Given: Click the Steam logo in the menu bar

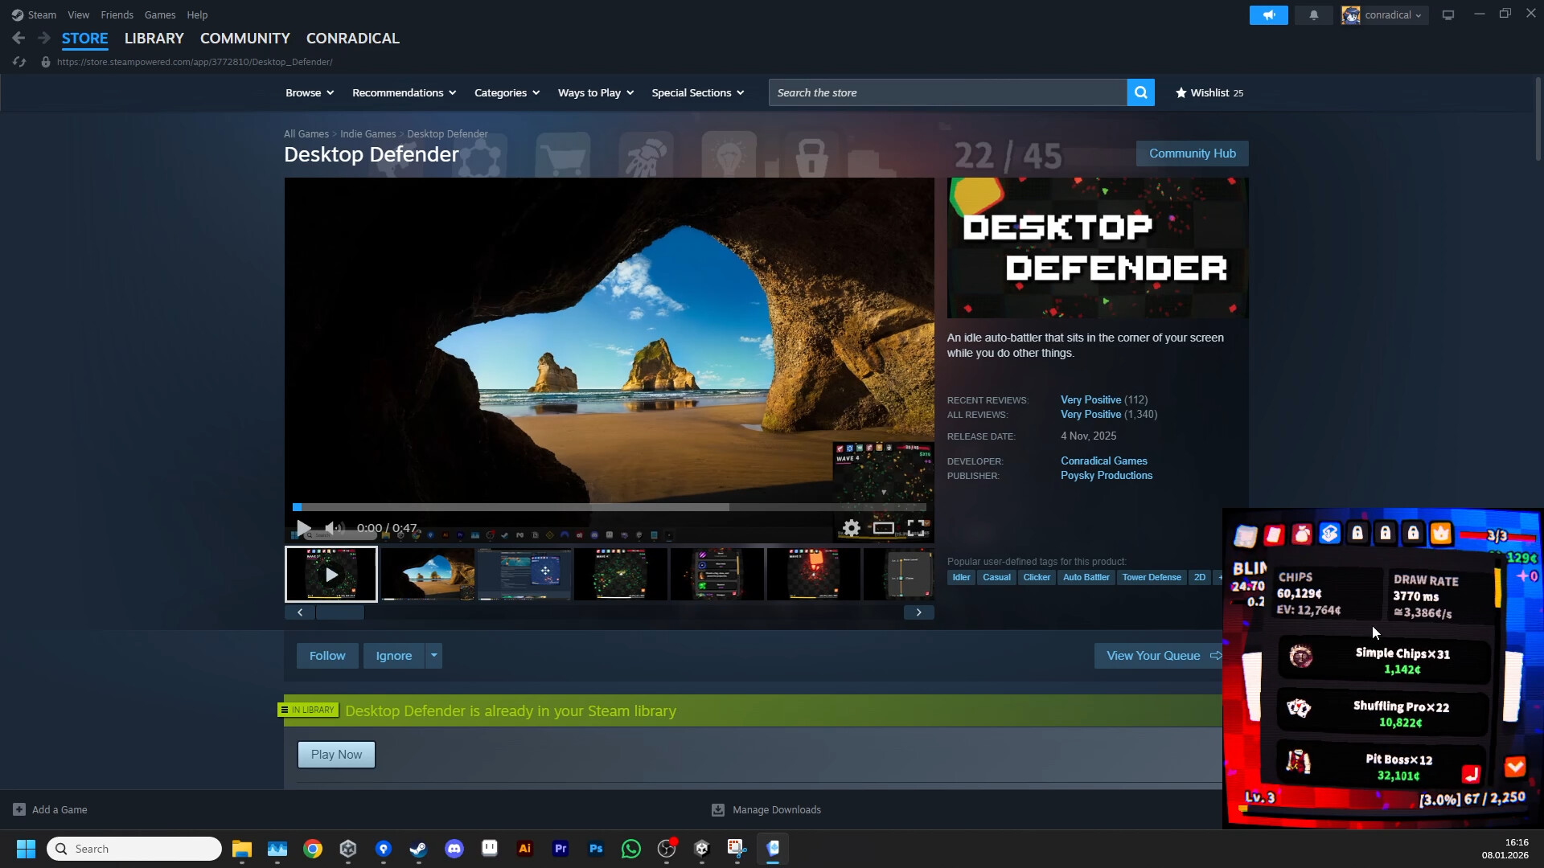Looking at the screenshot, I should [17, 14].
